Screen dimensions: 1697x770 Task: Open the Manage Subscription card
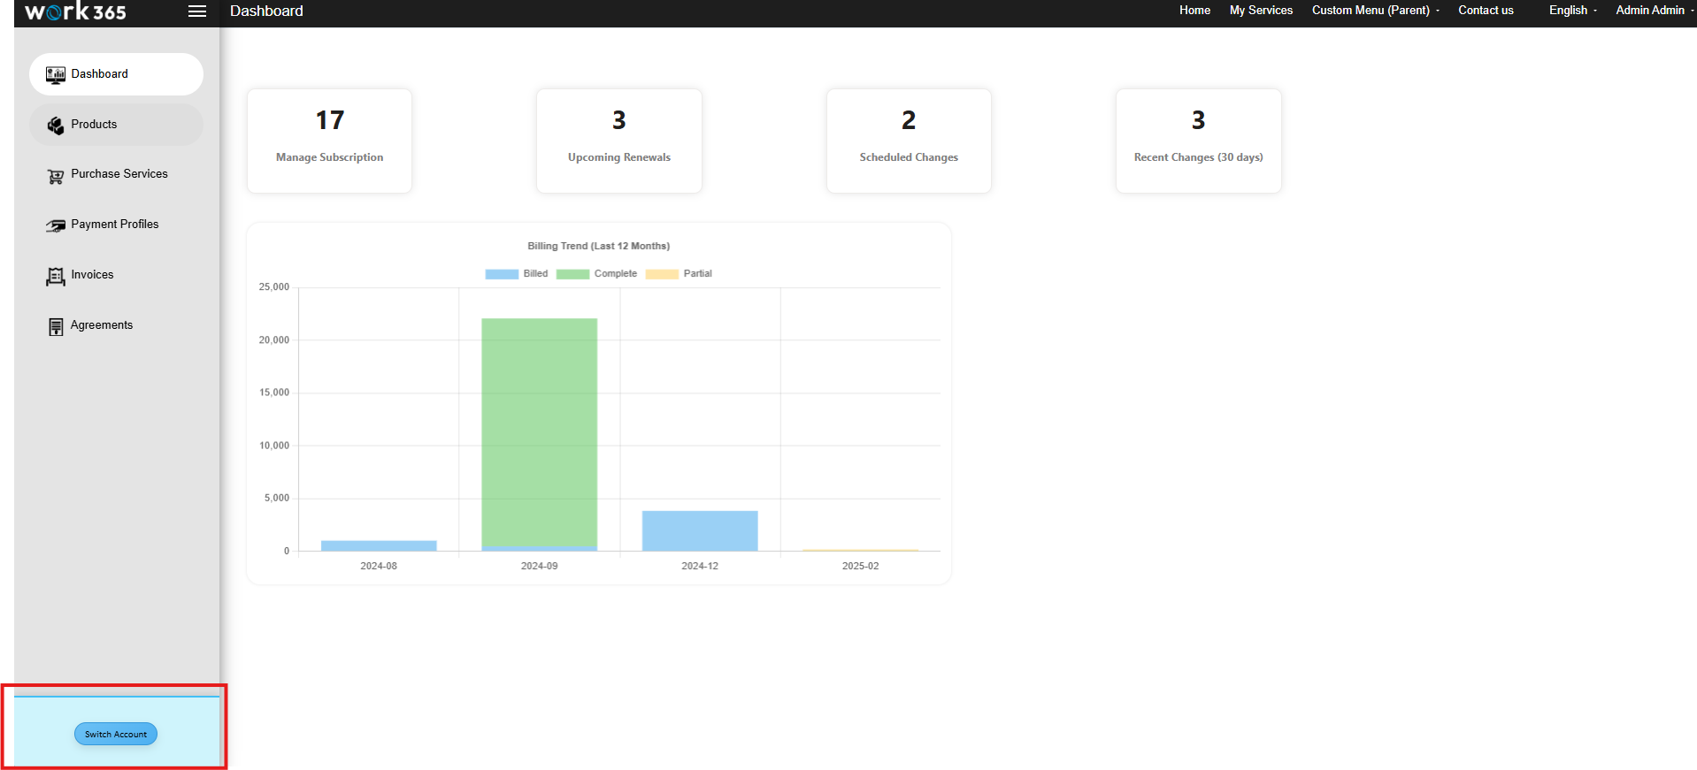coord(329,141)
